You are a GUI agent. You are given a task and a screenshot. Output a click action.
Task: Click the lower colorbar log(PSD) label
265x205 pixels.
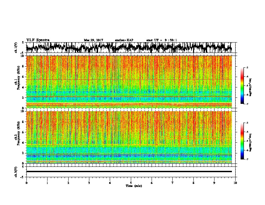click(250, 142)
